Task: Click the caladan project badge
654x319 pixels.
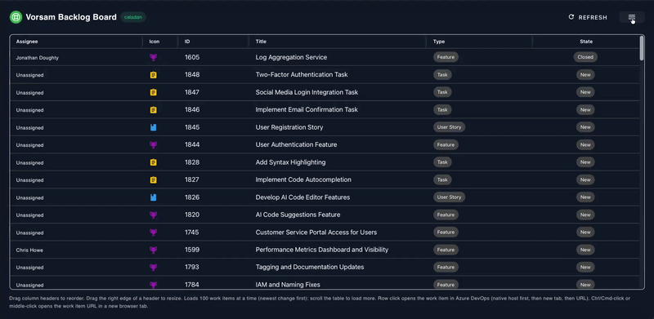Action: pyautogui.click(x=133, y=17)
